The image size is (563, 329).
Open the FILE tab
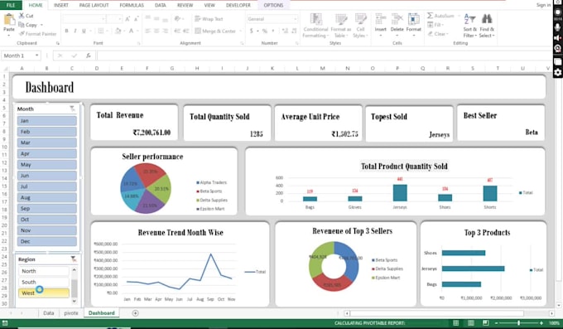pyautogui.click(x=11, y=5)
